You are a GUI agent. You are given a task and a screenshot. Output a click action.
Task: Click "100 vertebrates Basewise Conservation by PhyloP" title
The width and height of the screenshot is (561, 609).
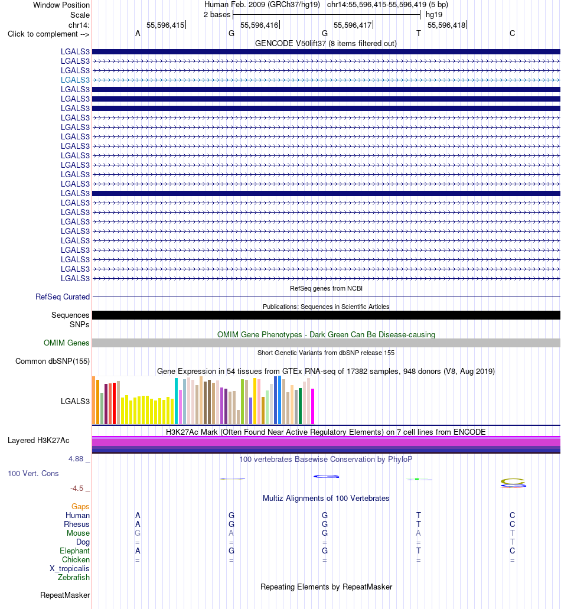tap(326, 460)
